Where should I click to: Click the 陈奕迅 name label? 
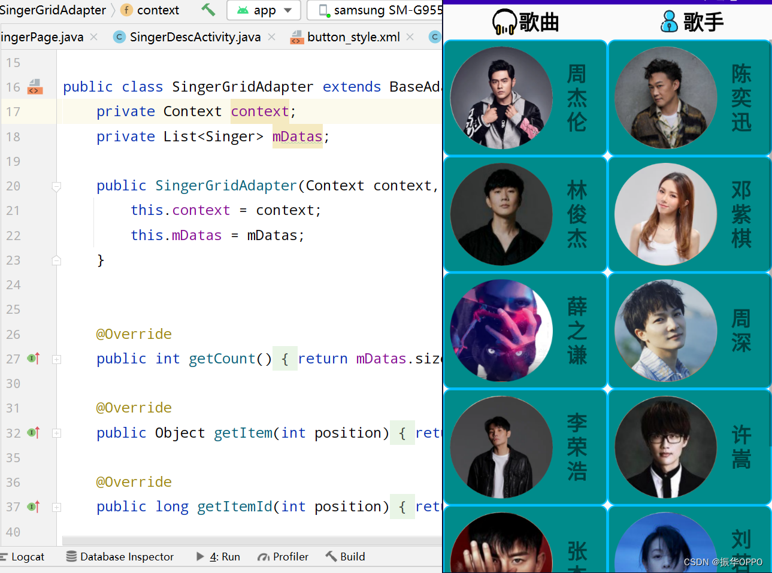pyautogui.click(x=741, y=98)
